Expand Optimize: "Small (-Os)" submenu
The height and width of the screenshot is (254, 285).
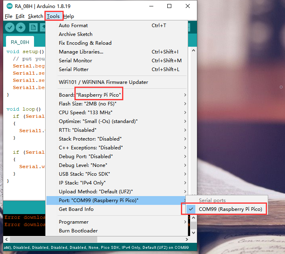pyautogui.click(x=117, y=121)
